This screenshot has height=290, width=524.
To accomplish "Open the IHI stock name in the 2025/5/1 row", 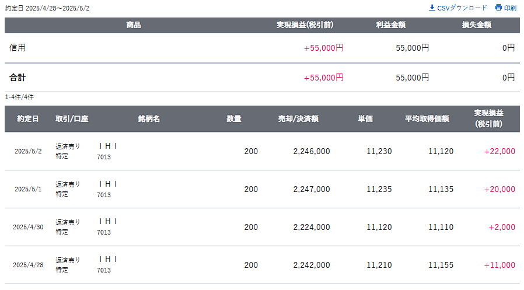I will pos(108,184).
